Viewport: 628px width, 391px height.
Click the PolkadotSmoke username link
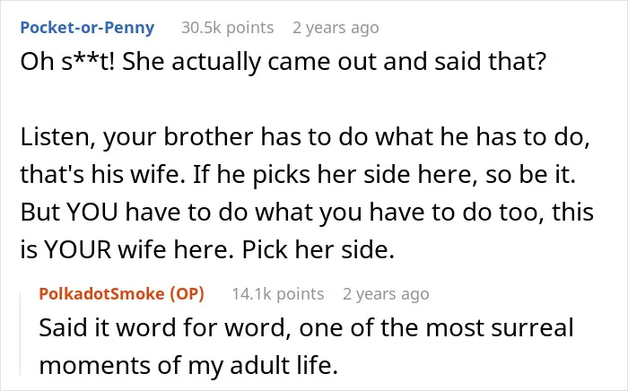coord(101,294)
